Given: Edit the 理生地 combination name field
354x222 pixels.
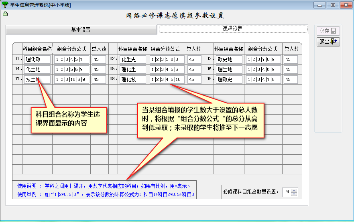Looking at the screenshot, I should click(229, 69).
